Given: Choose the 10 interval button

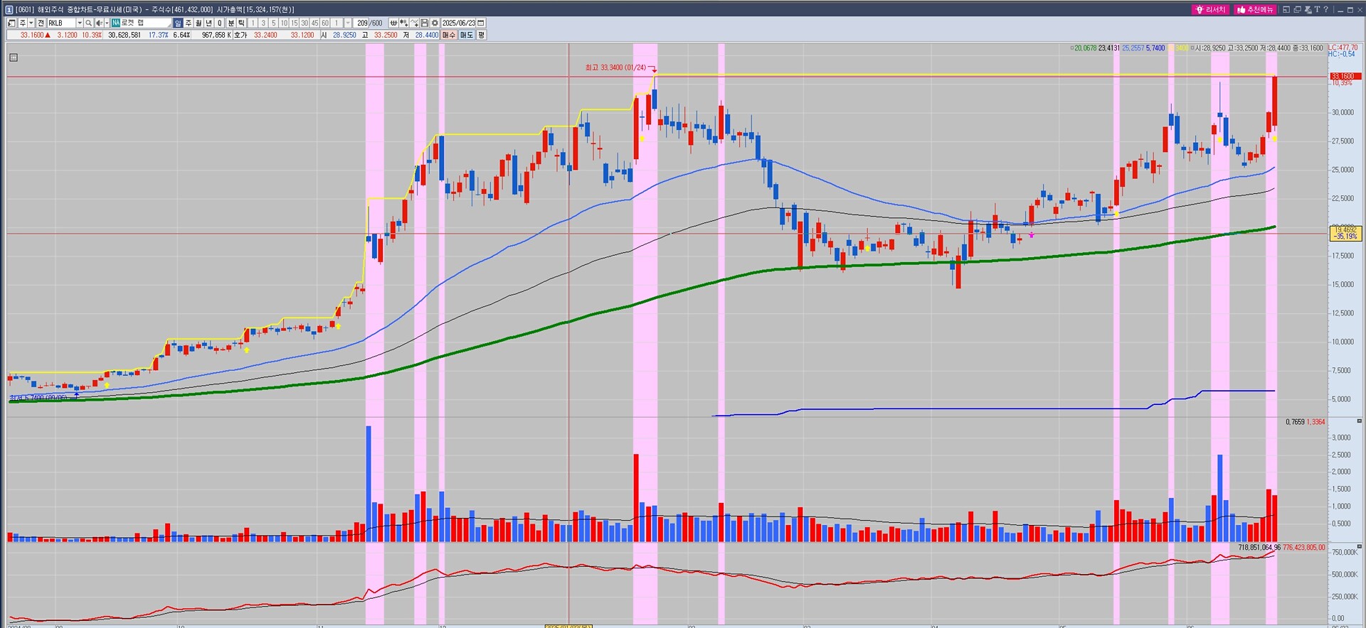Looking at the screenshot, I should coord(284,23).
